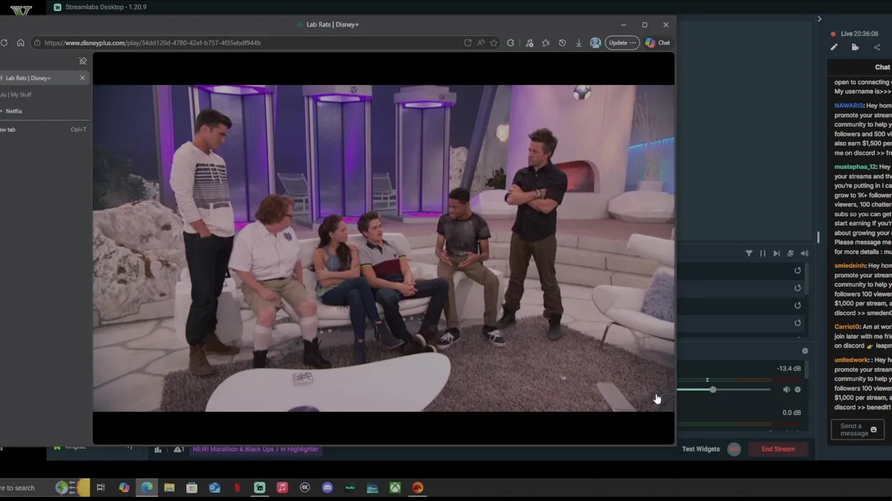Open a New tab in the sidebar
892x501 pixels.
[43, 129]
